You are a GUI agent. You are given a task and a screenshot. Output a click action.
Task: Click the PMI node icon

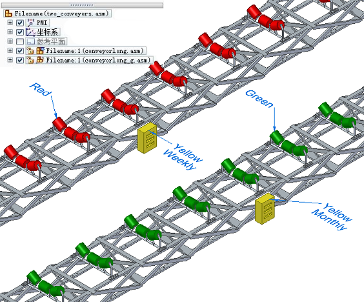pyautogui.click(x=30, y=23)
